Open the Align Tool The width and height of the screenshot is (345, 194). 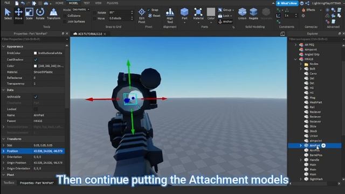click(170, 16)
